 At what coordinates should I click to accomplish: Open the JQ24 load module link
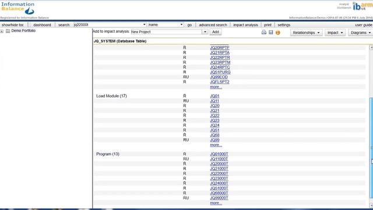[214, 125]
